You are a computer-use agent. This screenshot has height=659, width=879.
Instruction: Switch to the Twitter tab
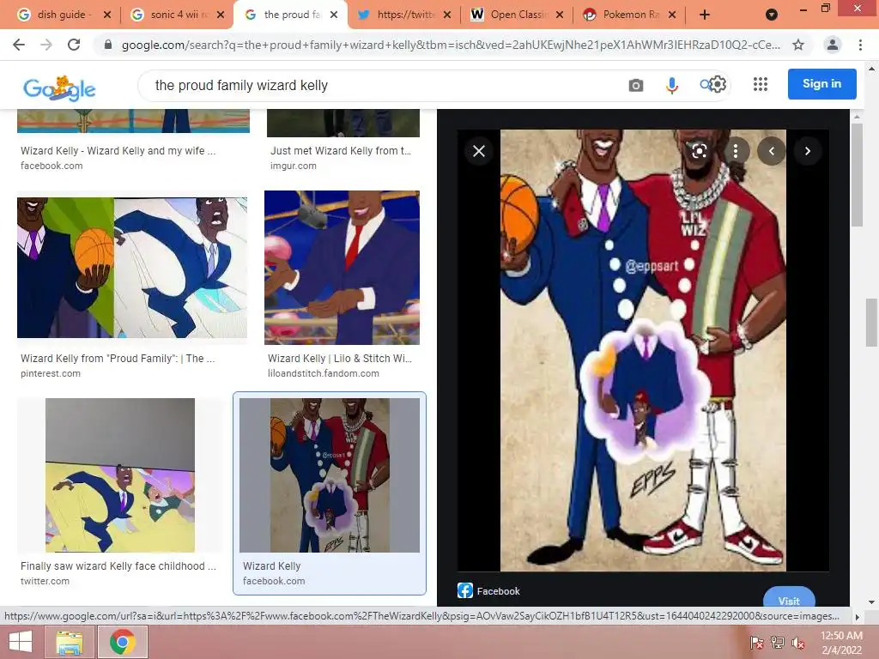tap(403, 15)
